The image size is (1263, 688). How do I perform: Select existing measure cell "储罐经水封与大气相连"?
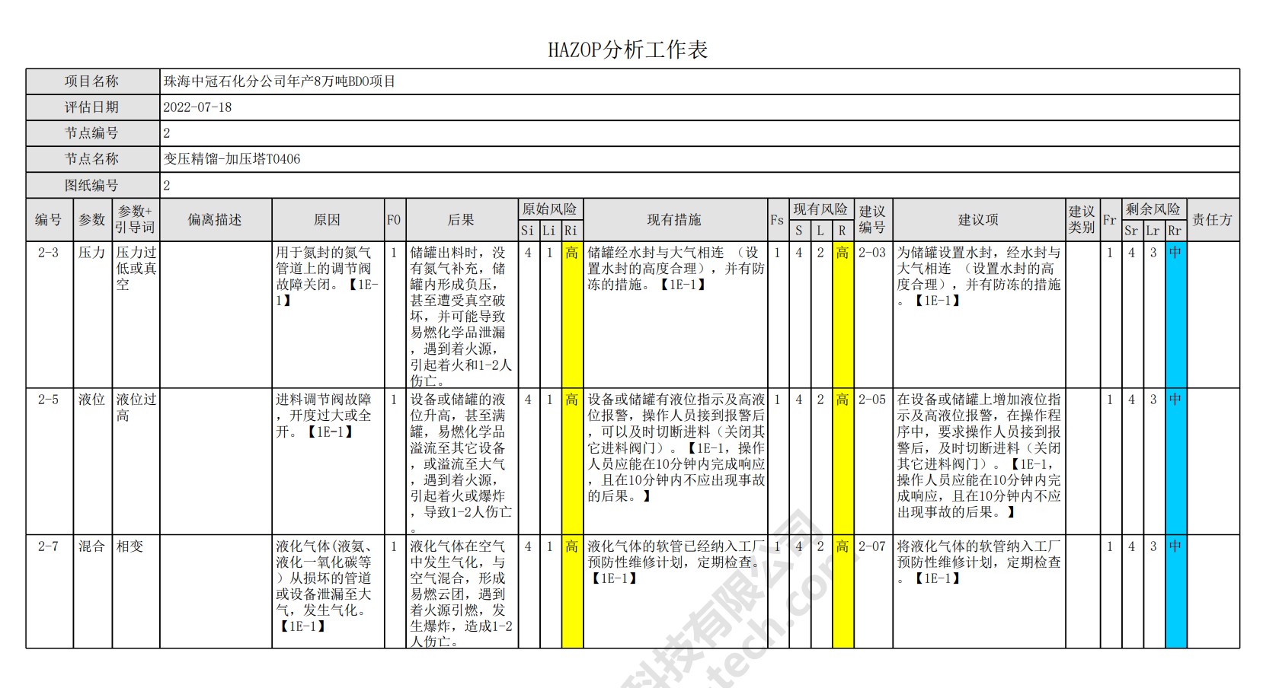click(675, 314)
